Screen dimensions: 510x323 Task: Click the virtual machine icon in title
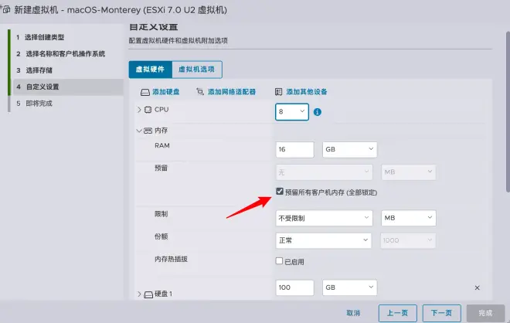5,9
